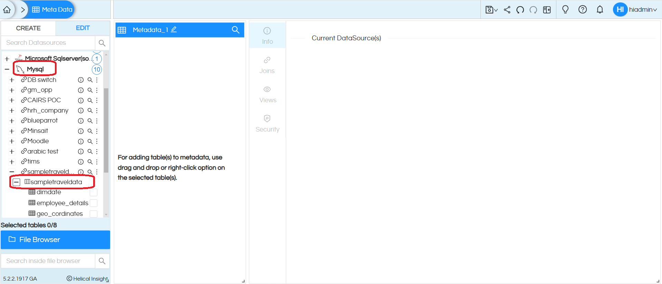The image size is (662, 284).
Task: Open more options for tims
Action: tap(97, 162)
